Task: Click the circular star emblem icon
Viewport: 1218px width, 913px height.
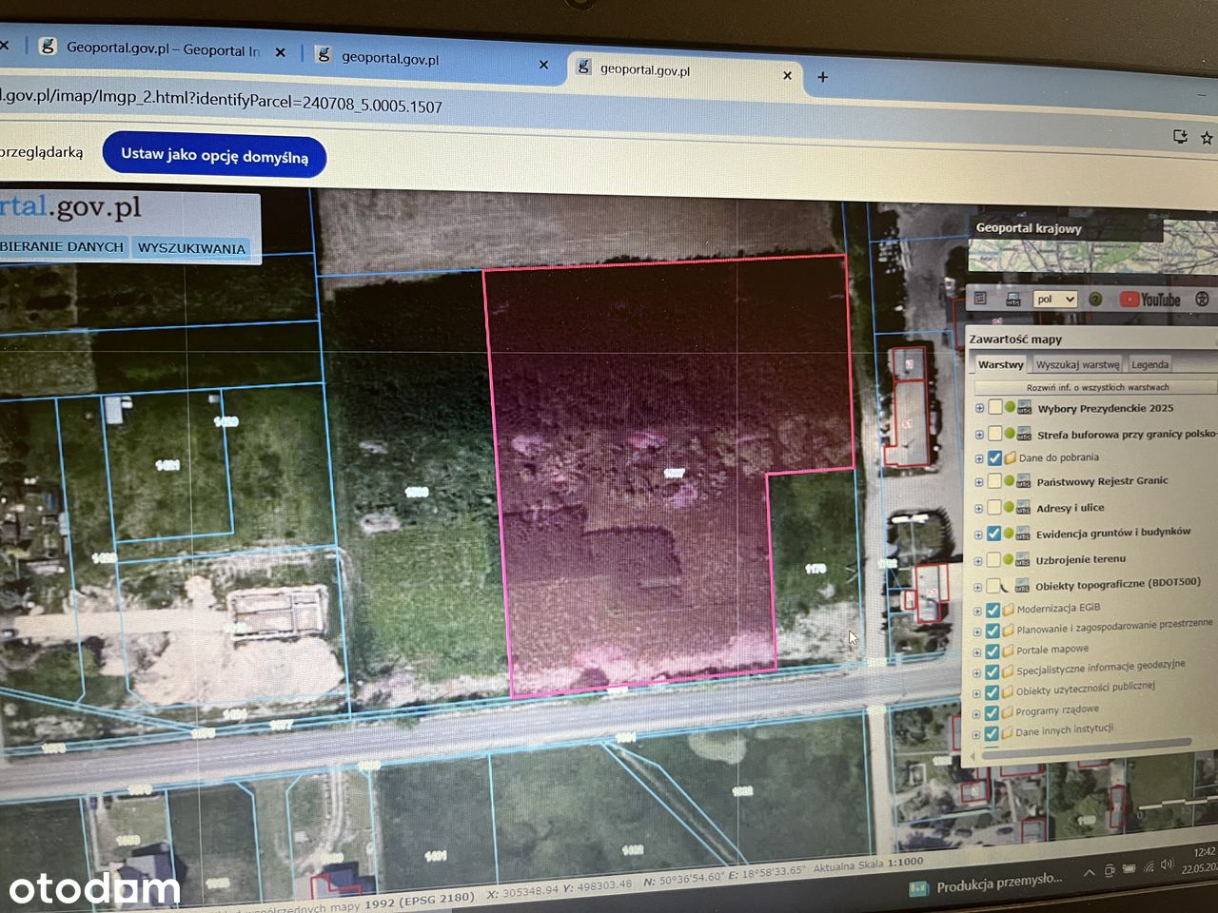Action: point(1202,300)
